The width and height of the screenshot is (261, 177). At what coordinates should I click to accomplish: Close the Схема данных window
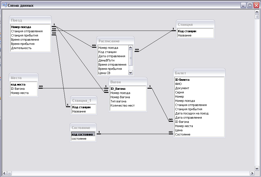tap(256, 5)
